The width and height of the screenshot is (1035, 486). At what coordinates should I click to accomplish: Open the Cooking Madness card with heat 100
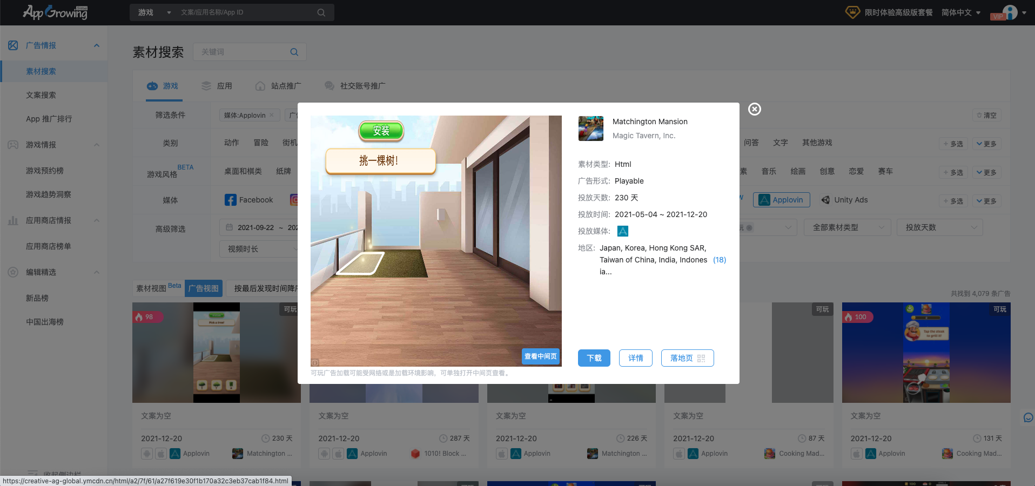[926, 353]
